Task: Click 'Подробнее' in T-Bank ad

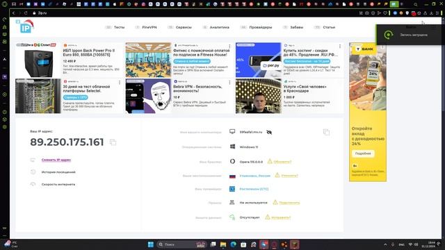Action: pos(363,153)
